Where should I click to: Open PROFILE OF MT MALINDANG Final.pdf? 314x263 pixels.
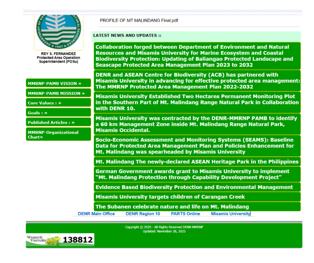139,21
